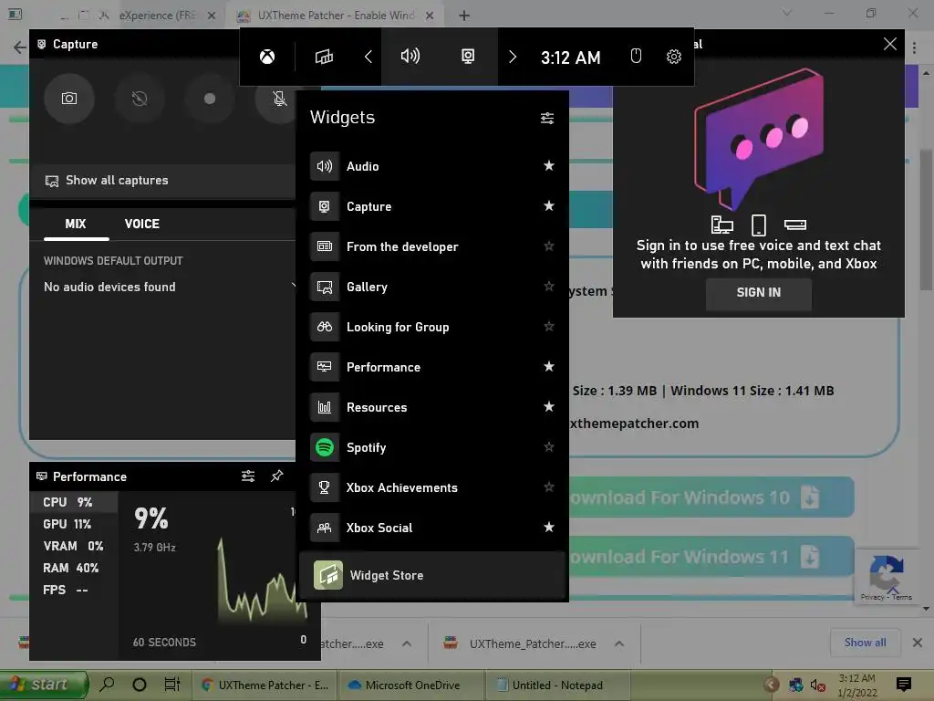Viewport: 934px width, 701px height.
Task: Favorite From the developer star
Action: [x=548, y=246]
